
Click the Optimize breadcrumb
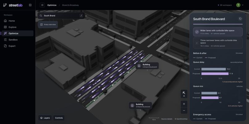[52, 5]
